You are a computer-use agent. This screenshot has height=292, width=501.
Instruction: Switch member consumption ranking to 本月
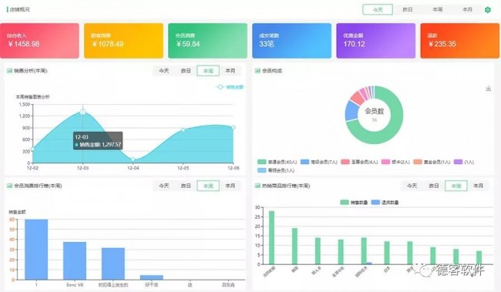pyautogui.click(x=230, y=186)
